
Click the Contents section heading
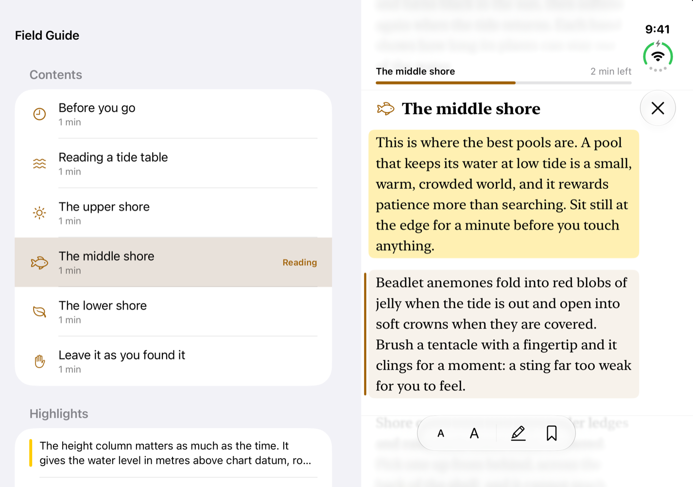[x=56, y=75]
